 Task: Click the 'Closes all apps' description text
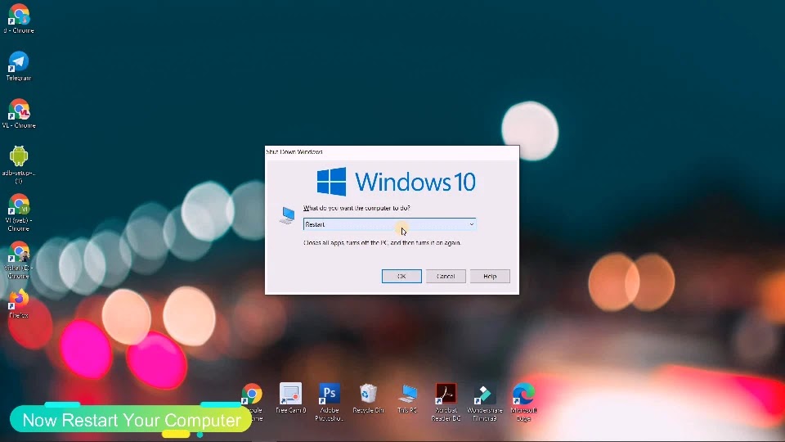382,242
